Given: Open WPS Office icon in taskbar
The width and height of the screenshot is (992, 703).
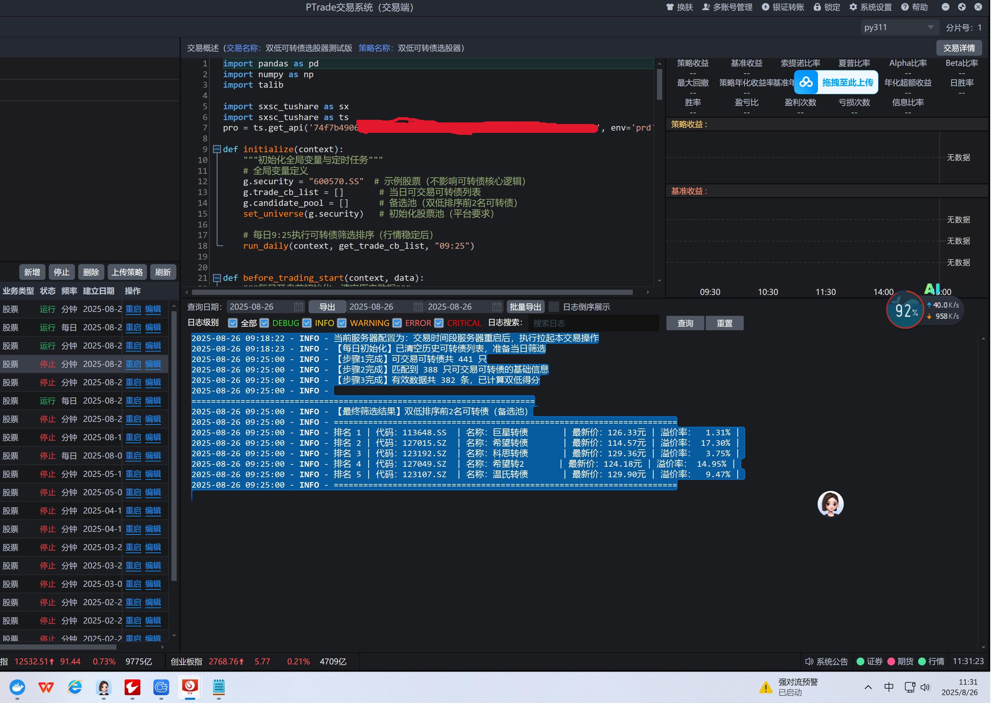Looking at the screenshot, I should click(x=46, y=687).
